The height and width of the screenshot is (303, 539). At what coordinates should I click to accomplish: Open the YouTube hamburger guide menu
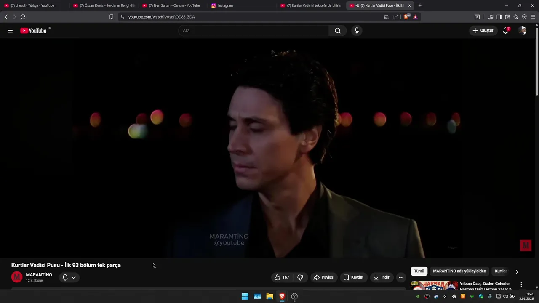pyautogui.click(x=10, y=31)
